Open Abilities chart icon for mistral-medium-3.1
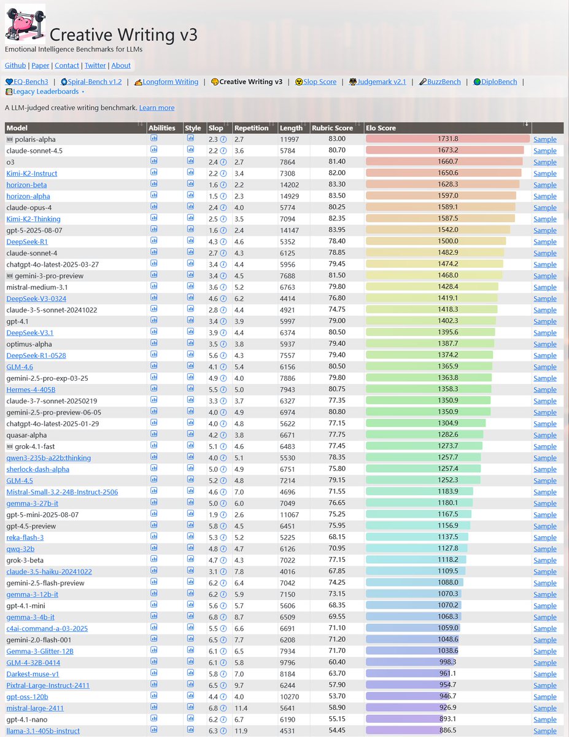Image resolution: width=569 pixels, height=737 pixels. coord(154,286)
